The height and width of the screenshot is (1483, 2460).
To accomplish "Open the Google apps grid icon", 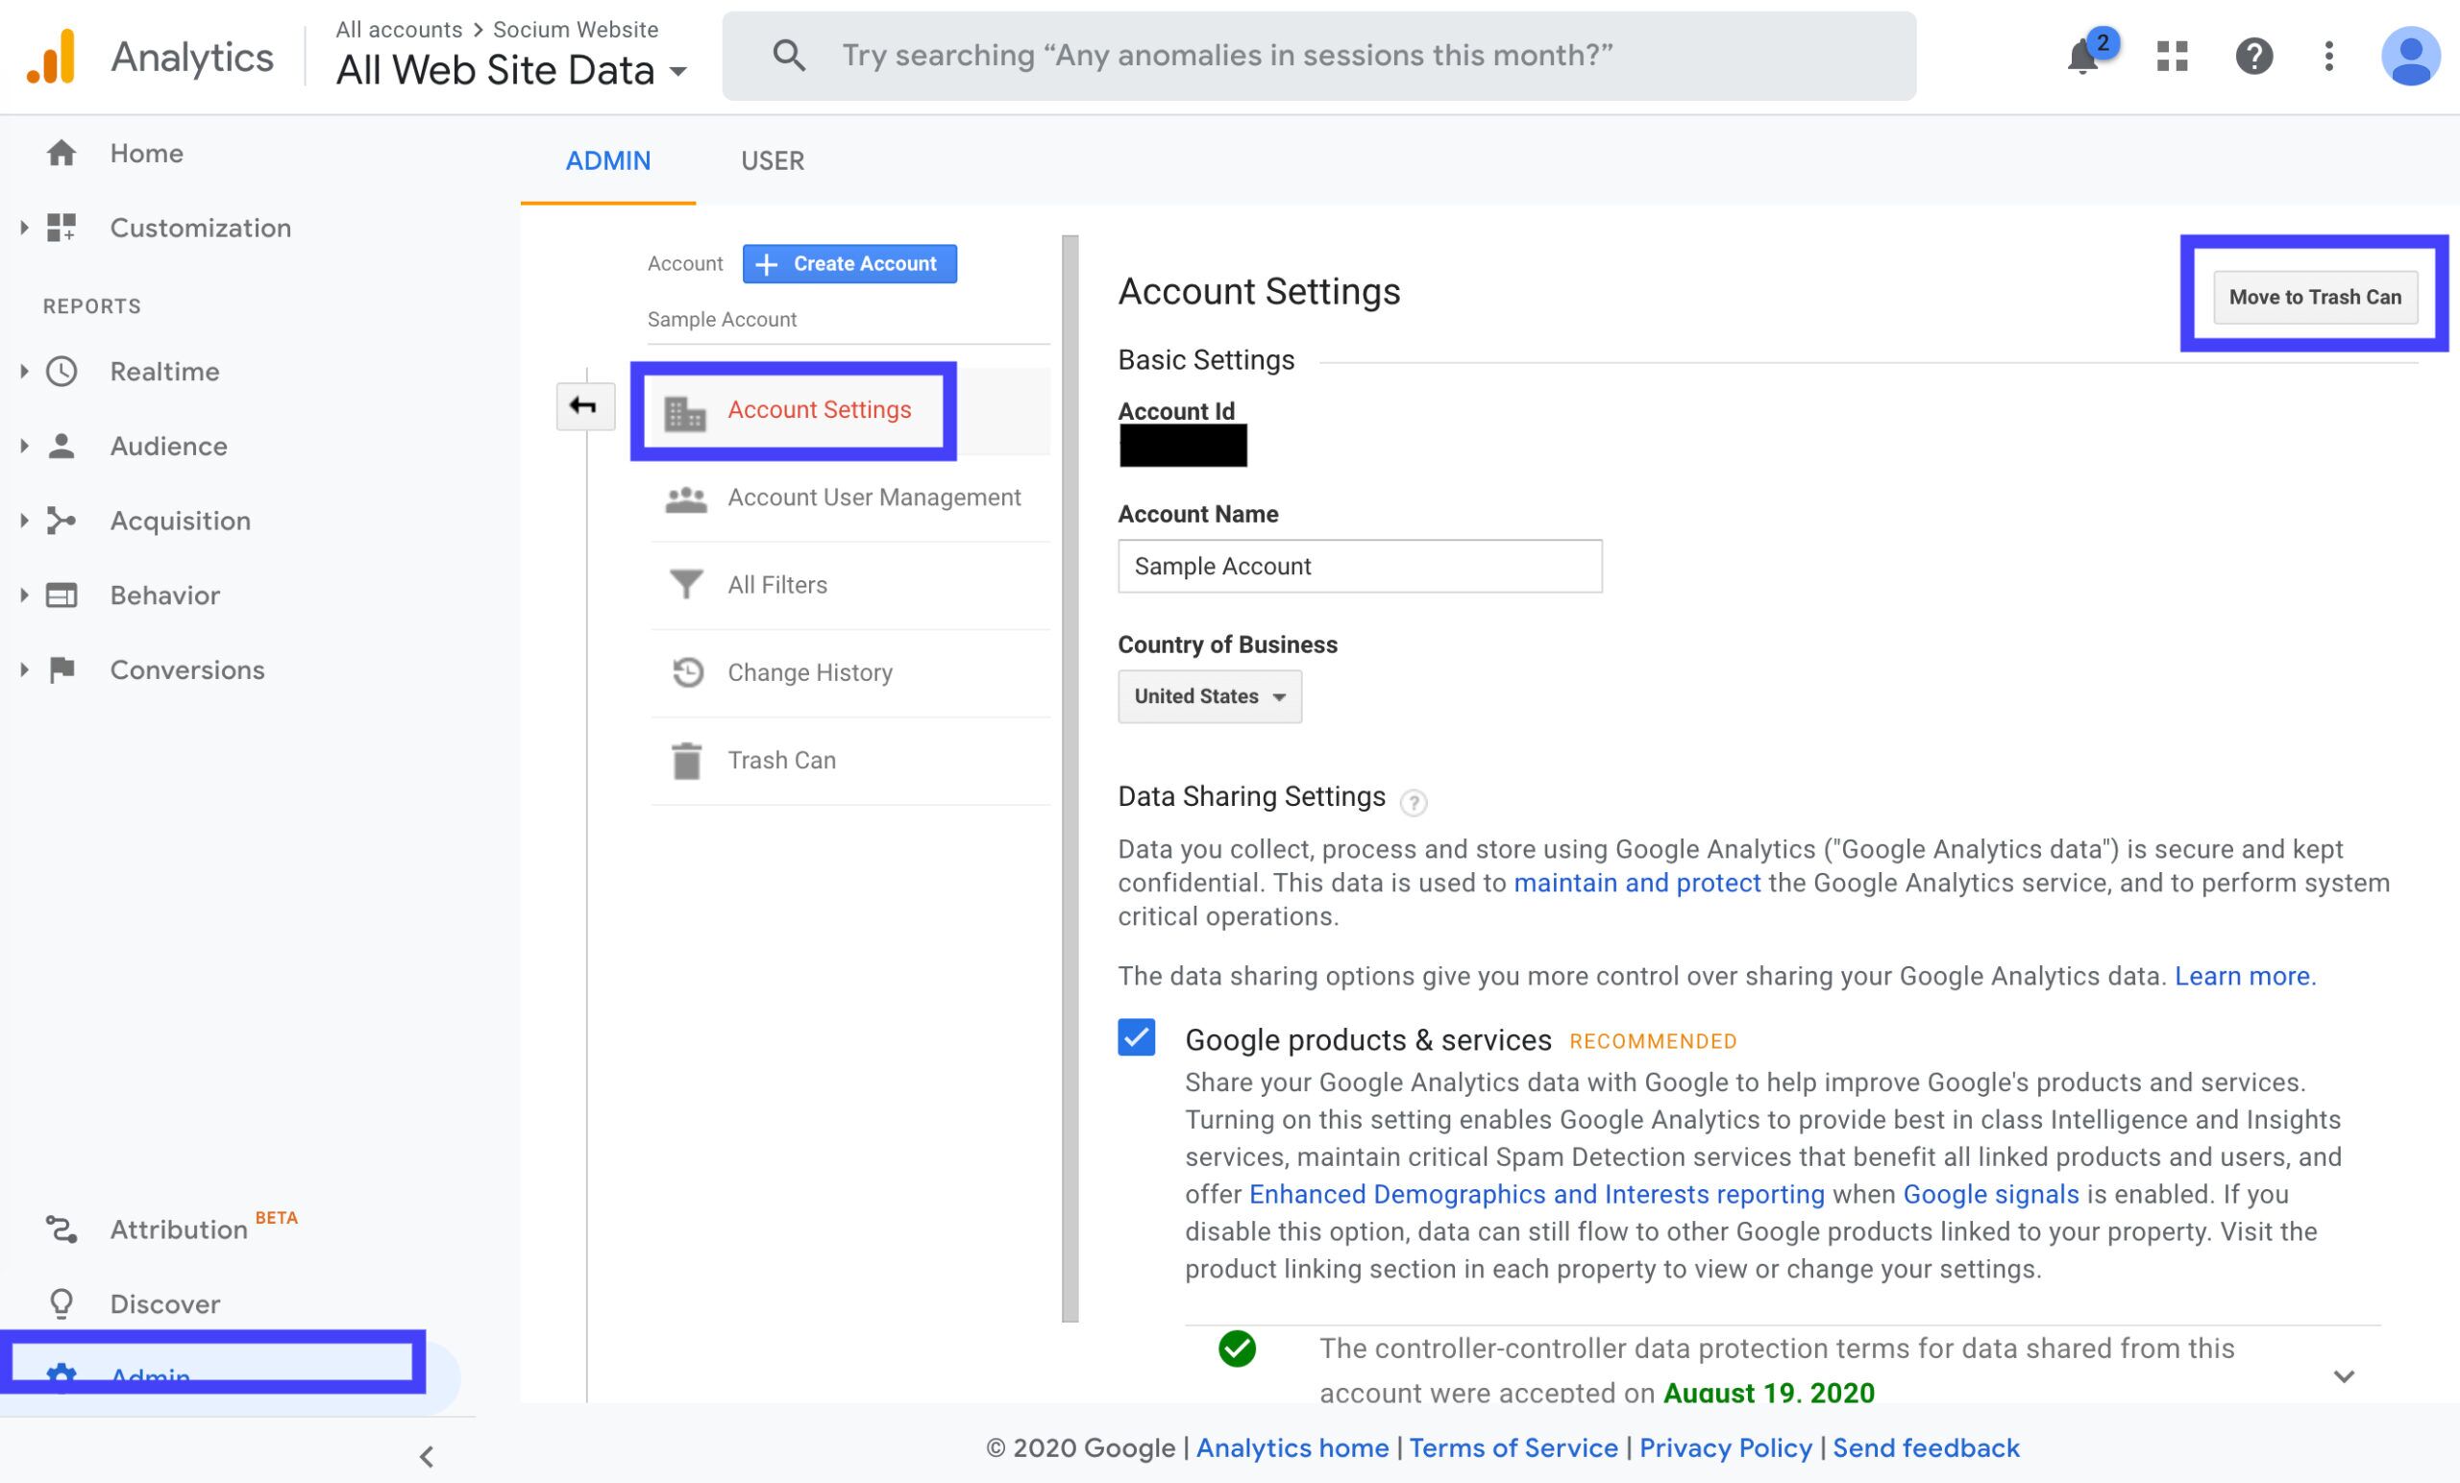I will click(x=2172, y=56).
